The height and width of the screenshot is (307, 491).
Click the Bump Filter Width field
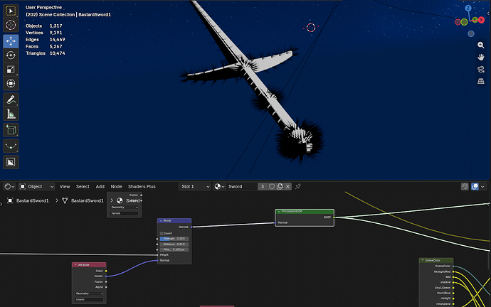[174, 249]
